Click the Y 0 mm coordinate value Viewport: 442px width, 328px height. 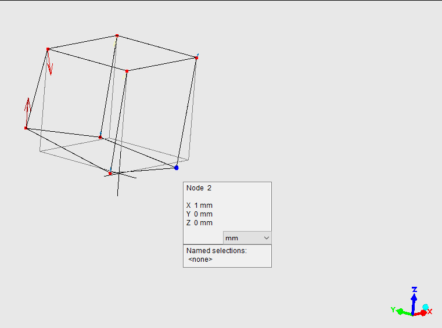tap(199, 214)
